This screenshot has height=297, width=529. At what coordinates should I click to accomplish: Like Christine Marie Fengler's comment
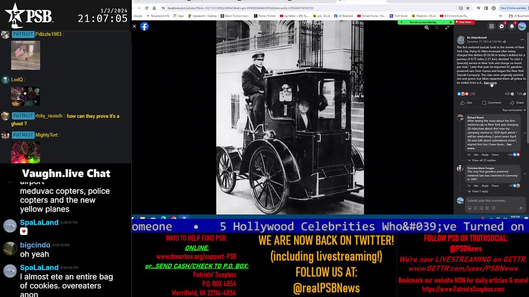(x=476, y=186)
